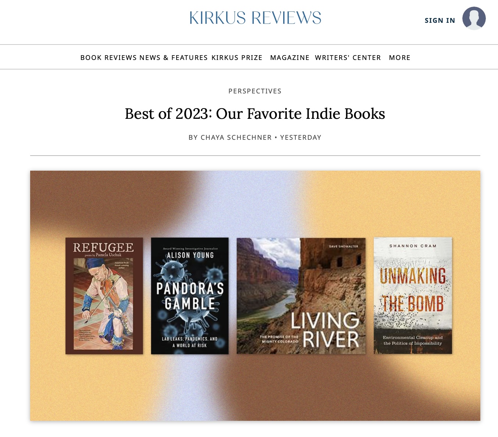
Task: Open the Kirkus Reviews logo homepage
Action: pos(255,18)
